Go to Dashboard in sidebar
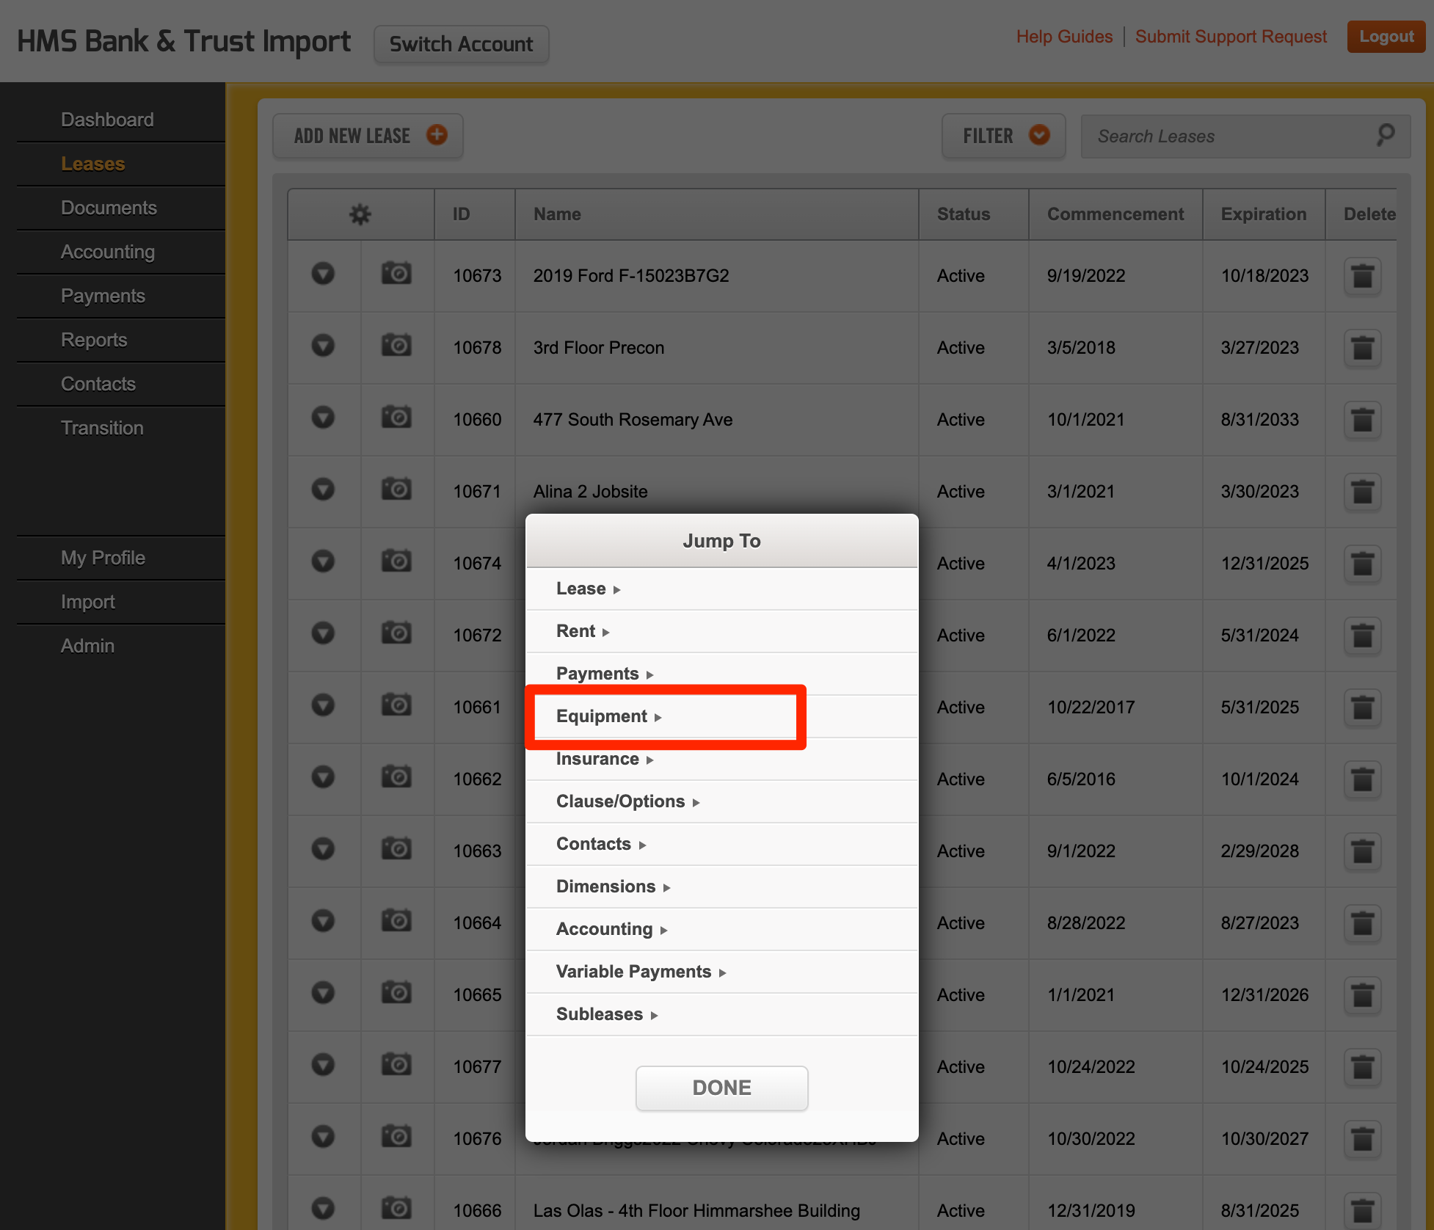 pyautogui.click(x=107, y=120)
